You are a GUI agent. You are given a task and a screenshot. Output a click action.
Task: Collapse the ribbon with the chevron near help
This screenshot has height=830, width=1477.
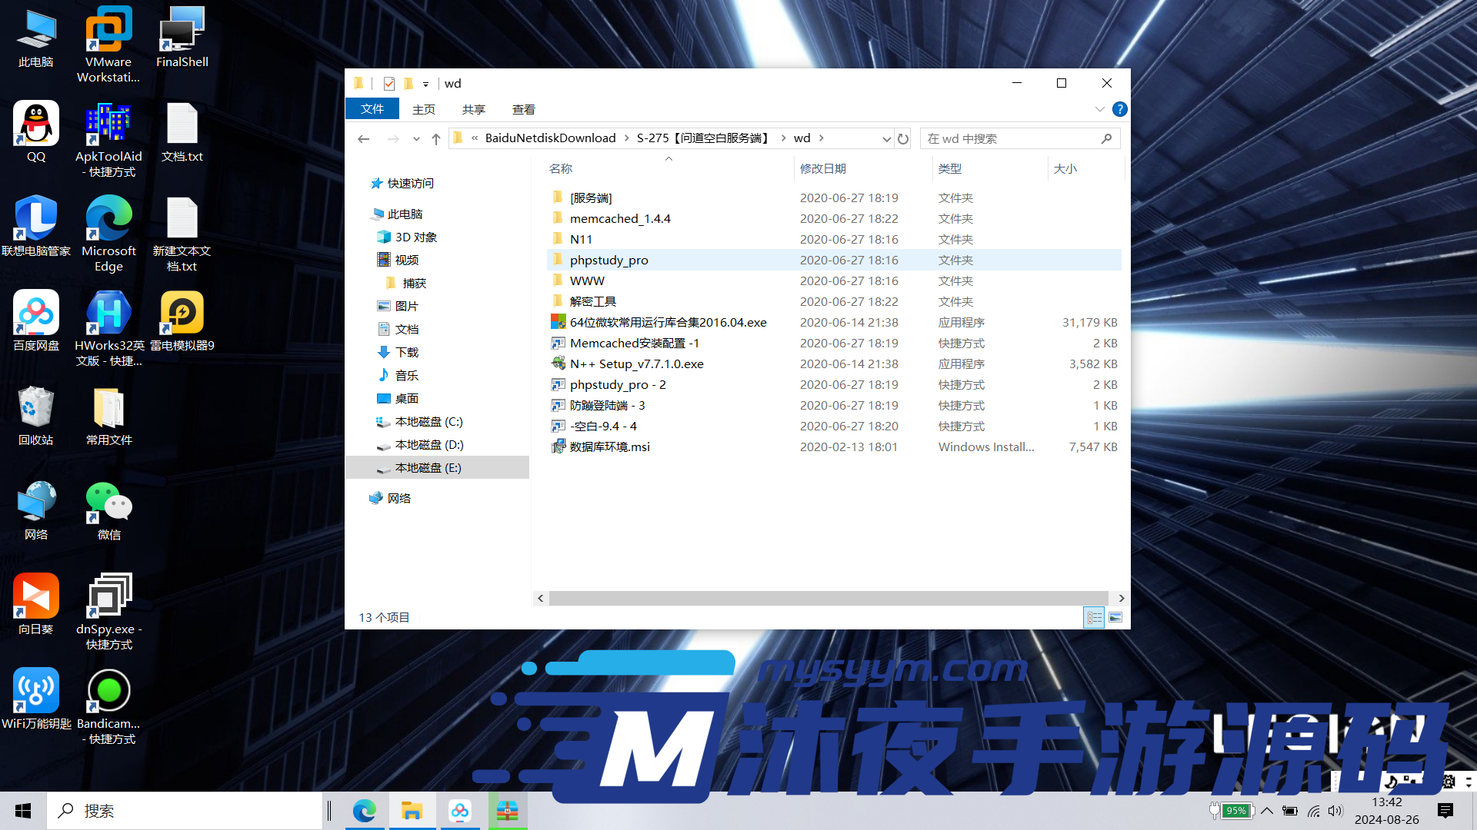coord(1100,109)
